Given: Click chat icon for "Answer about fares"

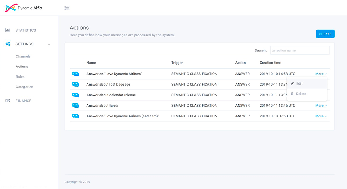Looking at the screenshot, I should coord(76,106).
